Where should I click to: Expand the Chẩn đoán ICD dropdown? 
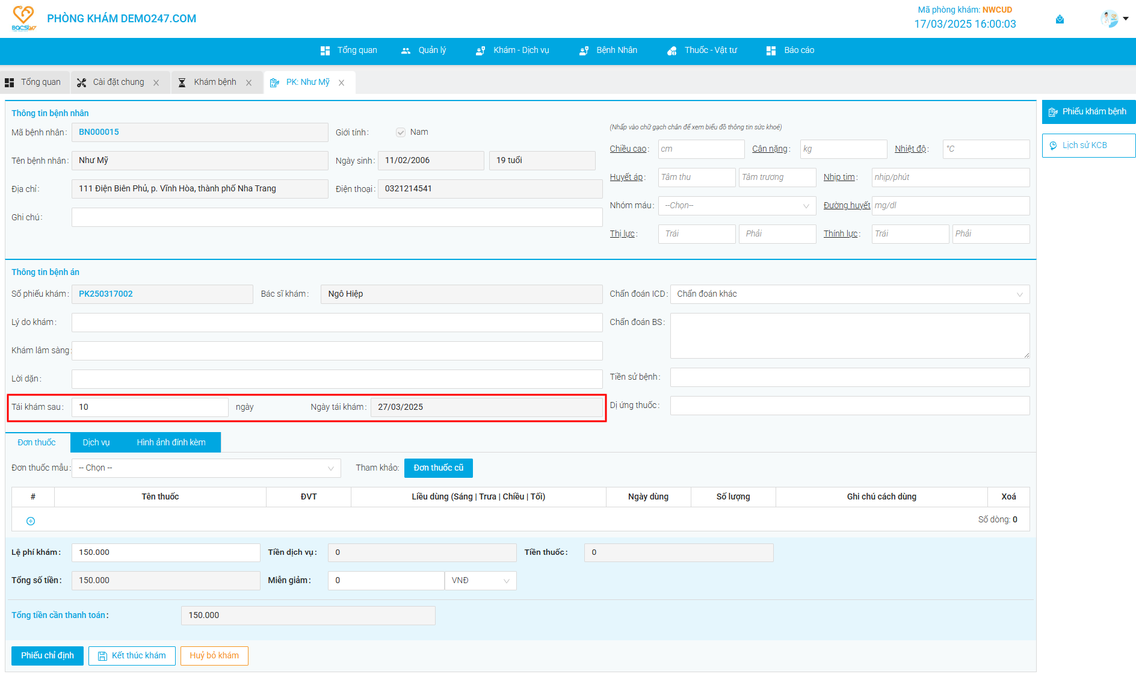click(x=850, y=294)
